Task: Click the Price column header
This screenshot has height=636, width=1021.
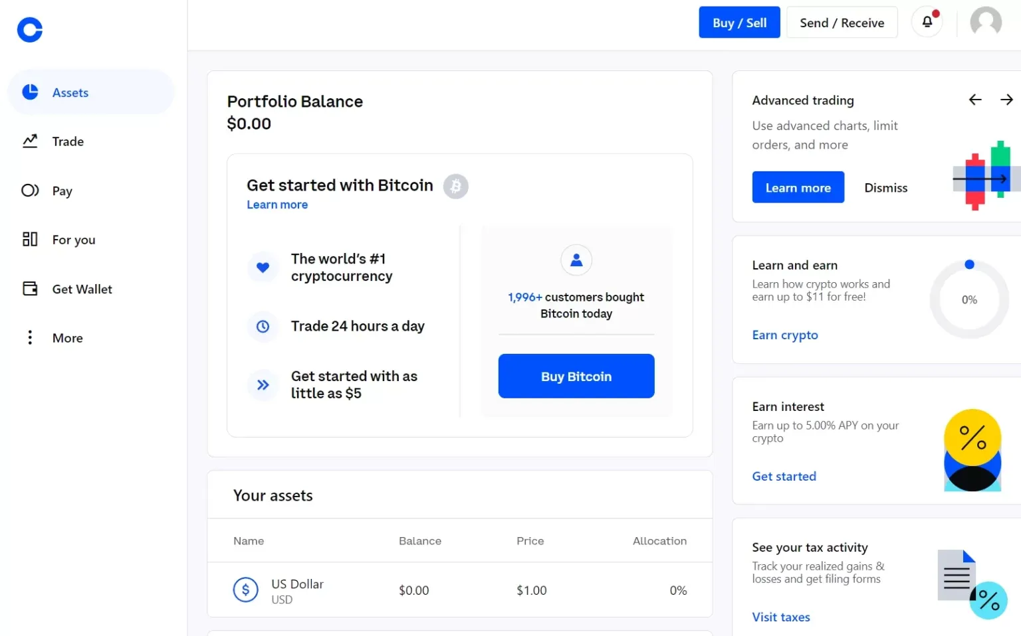Action: (x=530, y=541)
